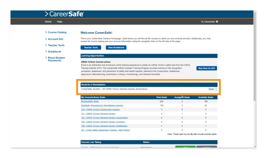Click the up arrow in the remediation list scroller

[x=216, y=88]
